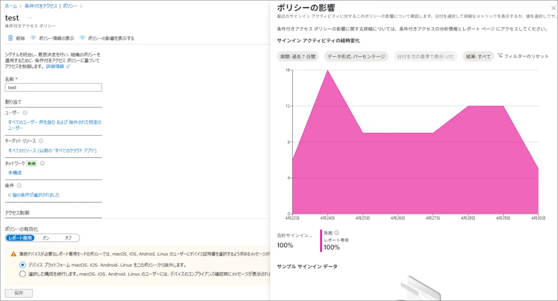Image resolution: width=558 pixels, height=301 pixels.
Task: Set policy enablement to オン
Action: (x=46, y=238)
